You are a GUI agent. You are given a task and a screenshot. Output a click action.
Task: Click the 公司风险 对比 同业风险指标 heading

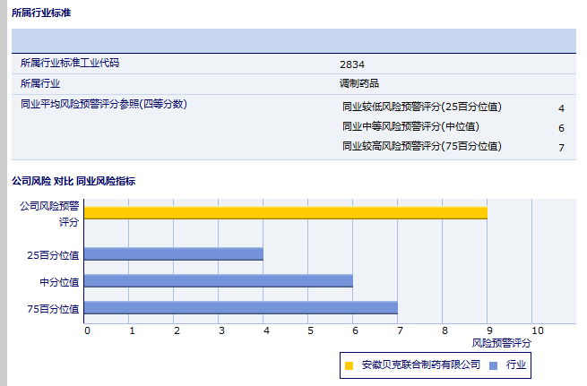[73, 181]
